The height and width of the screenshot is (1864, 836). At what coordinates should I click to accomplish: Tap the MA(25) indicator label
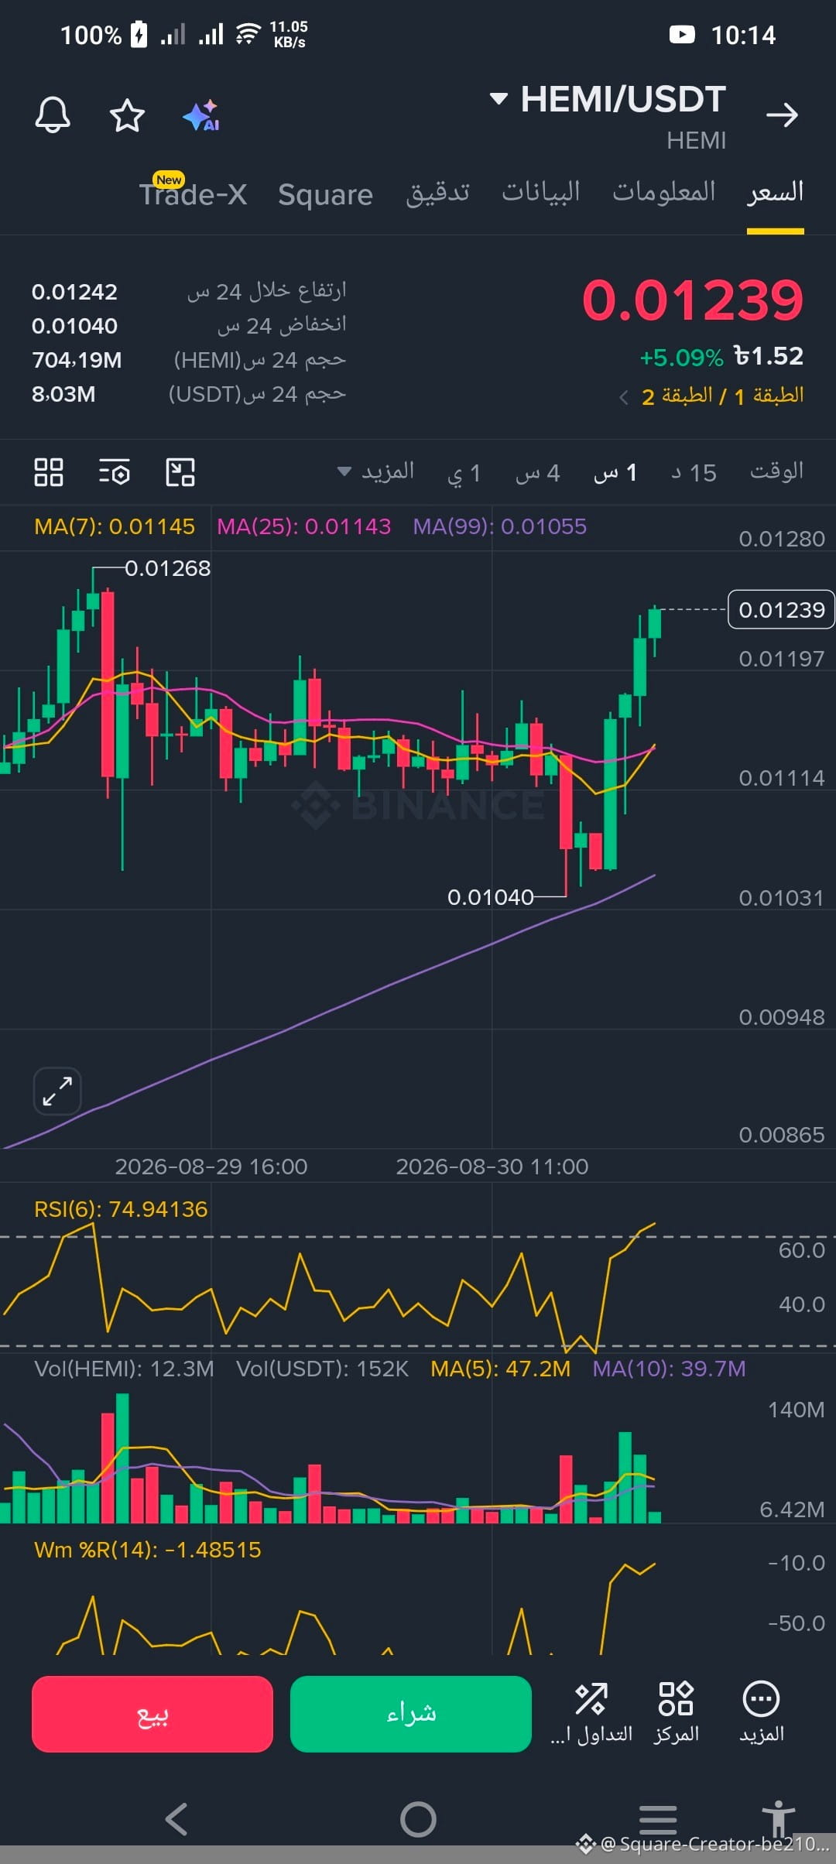(x=304, y=526)
